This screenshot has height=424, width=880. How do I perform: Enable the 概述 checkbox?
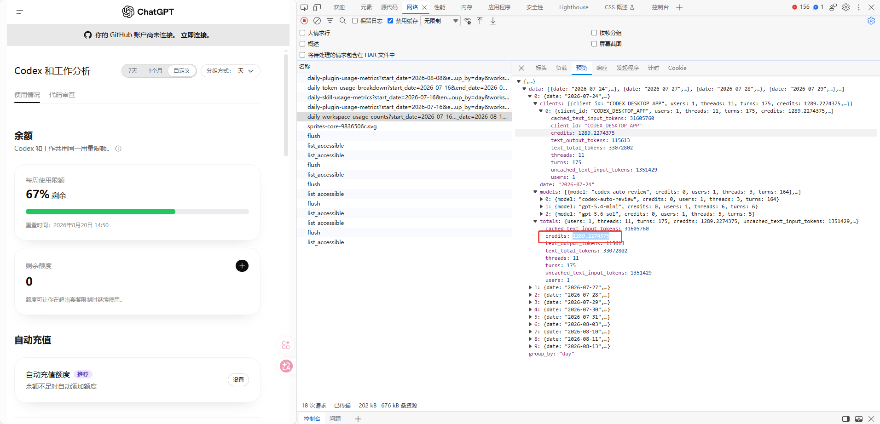[302, 44]
